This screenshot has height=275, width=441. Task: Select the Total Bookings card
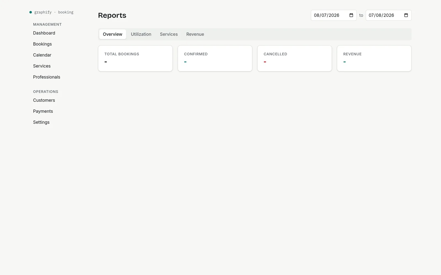135,58
